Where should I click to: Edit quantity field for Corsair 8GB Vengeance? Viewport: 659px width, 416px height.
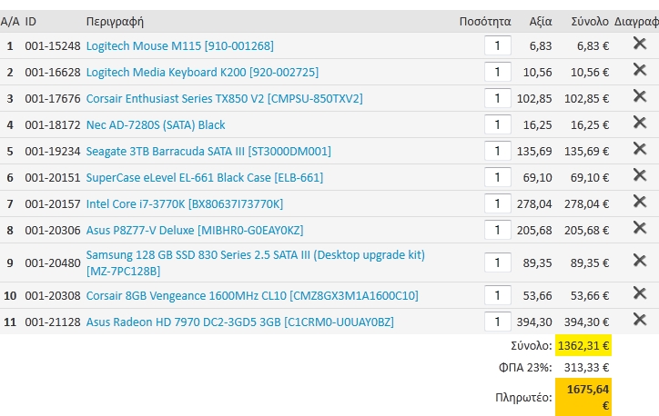click(x=498, y=295)
